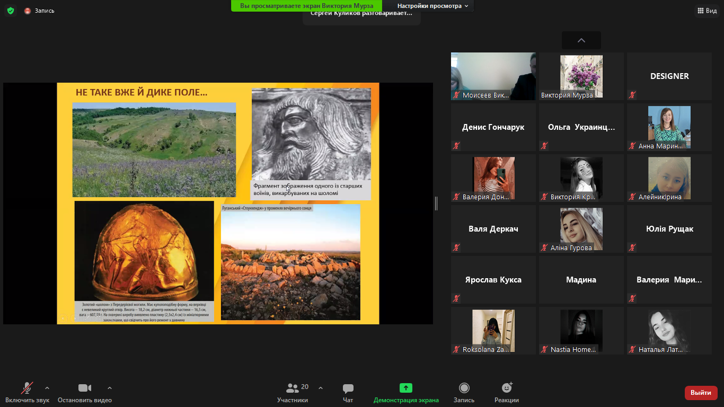
Task: Click the green screen-viewing notification banner
Action: [x=306, y=6]
